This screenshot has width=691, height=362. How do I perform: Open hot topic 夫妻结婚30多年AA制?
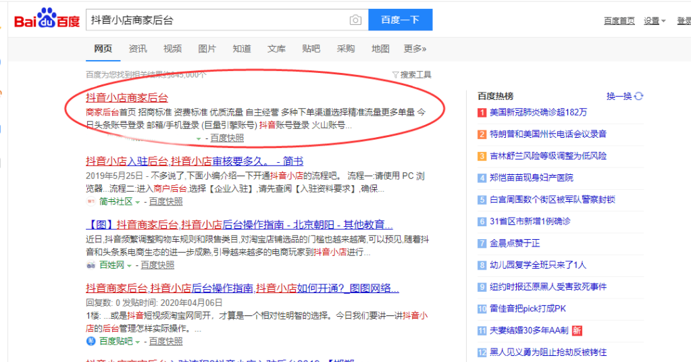coord(529,330)
